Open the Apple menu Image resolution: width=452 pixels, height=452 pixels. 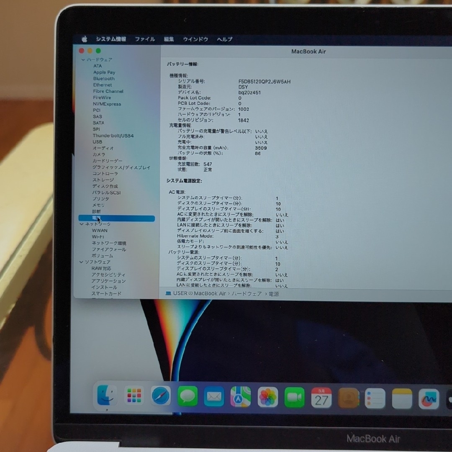pos(85,39)
